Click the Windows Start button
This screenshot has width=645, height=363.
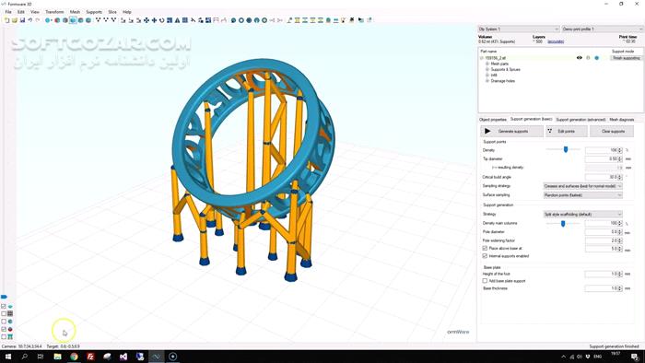(x=7, y=357)
